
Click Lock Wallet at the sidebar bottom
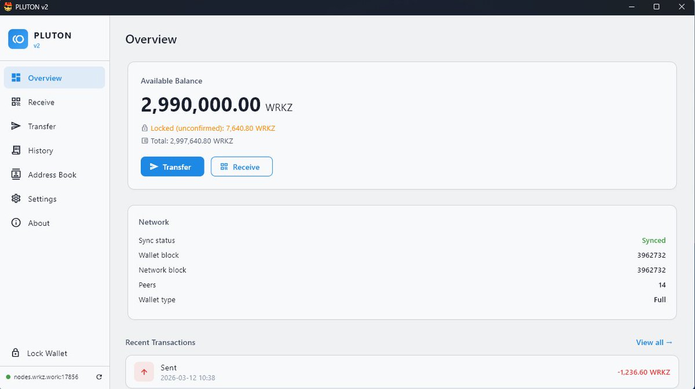[x=47, y=353]
